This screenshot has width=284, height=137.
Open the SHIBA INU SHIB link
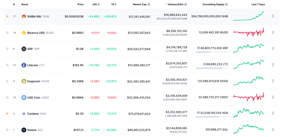38,16
